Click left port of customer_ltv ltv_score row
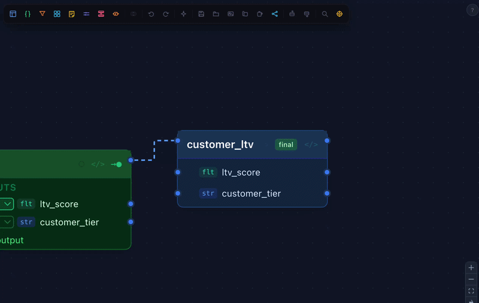479x303 pixels. (178, 172)
